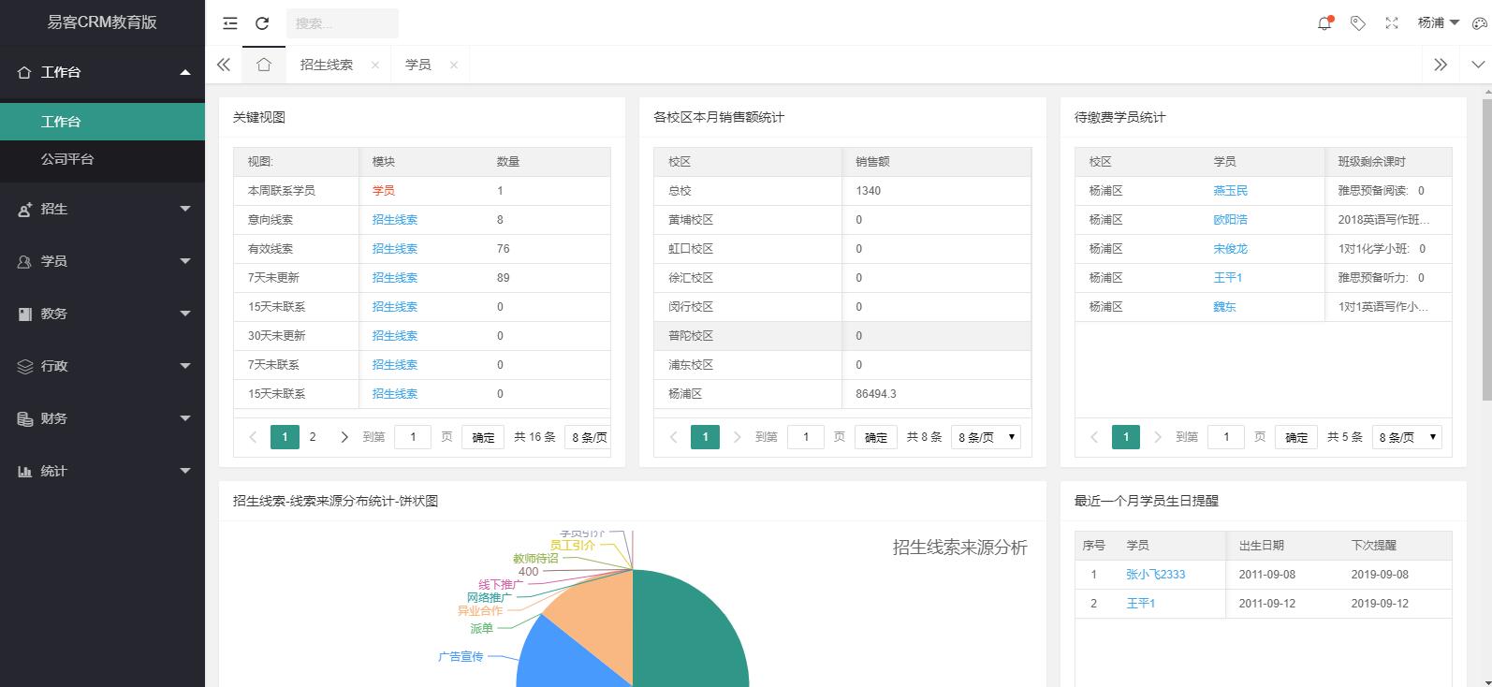1492x687 pixels.
Task: Expand the 财务 sidebar menu
Action: [102, 418]
